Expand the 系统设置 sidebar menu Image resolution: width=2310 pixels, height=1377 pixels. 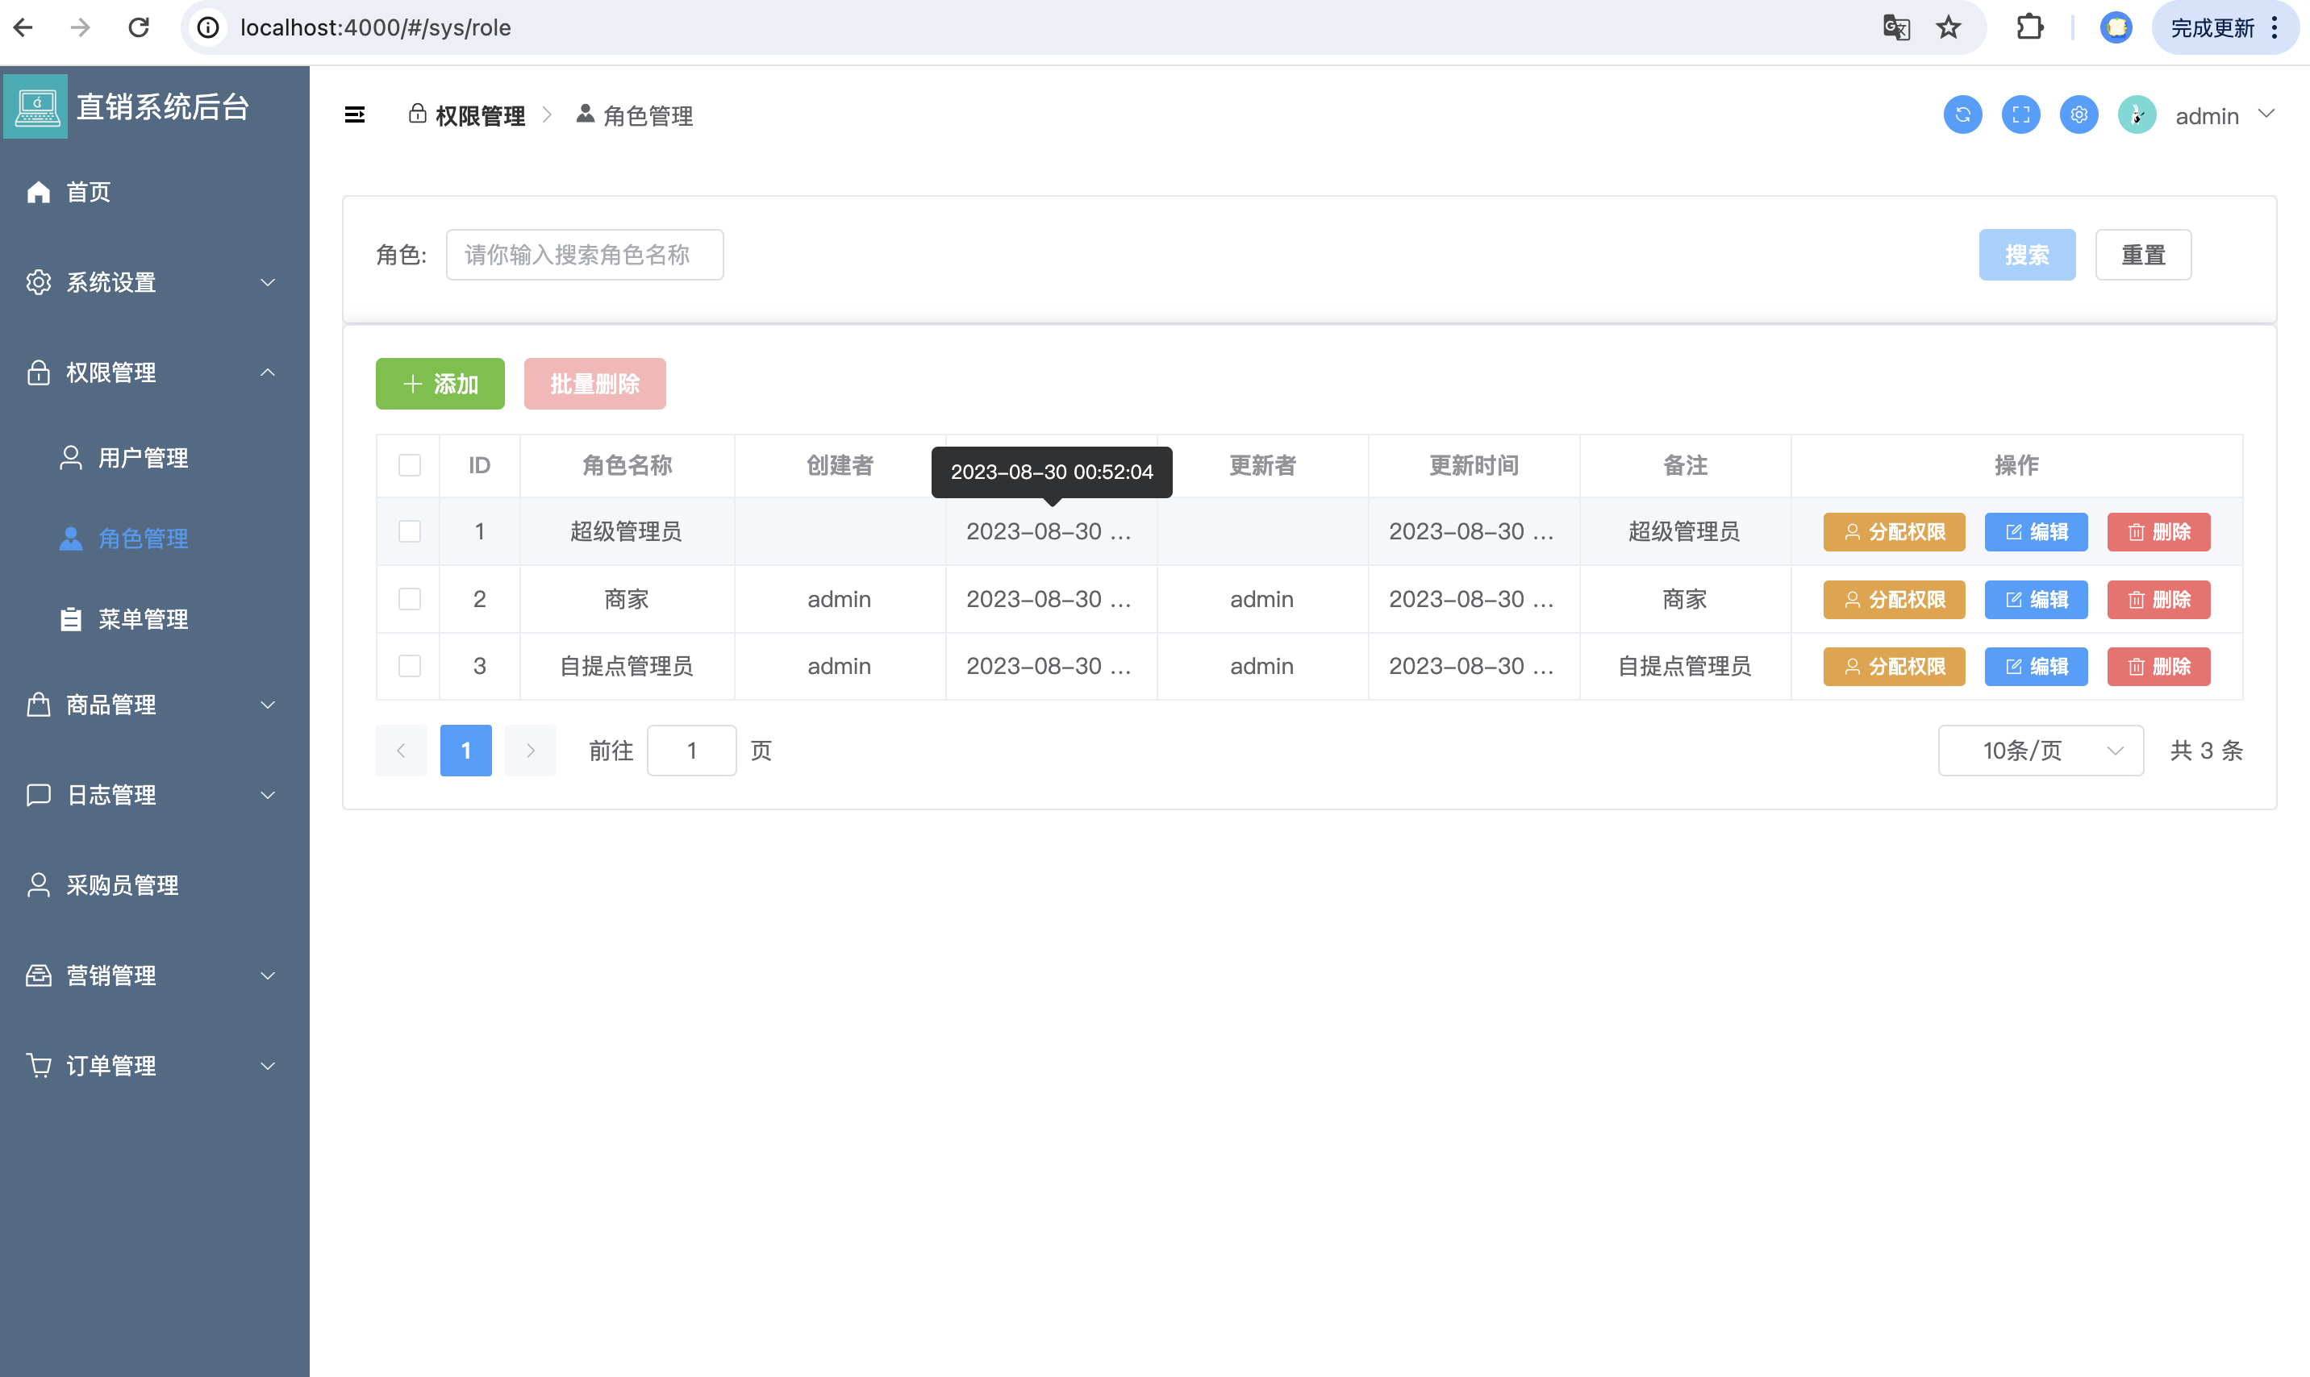[x=153, y=282]
